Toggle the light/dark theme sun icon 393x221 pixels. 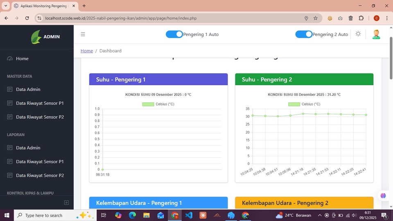(358, 34)
